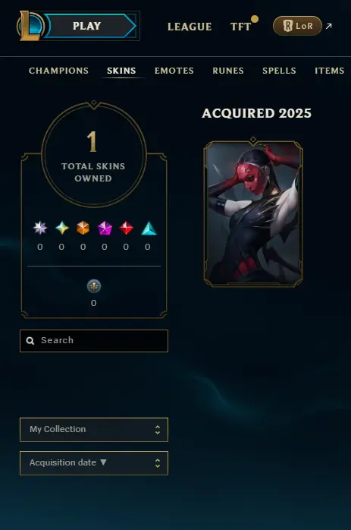Viewport: 351px width, 530px height.
Task: Switch to the Emotes tab
Action: tap(174, 71)
